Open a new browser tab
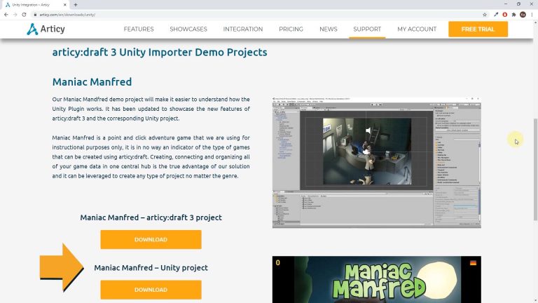Screen dimensions: 538x303 [x=76, y=5]
